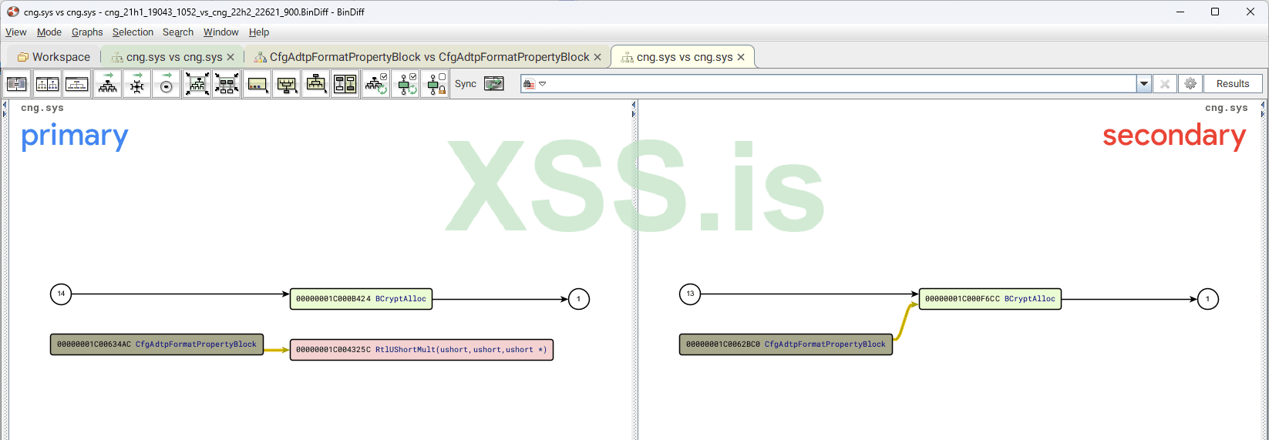Apply hierarchical layout icon

point(107,84)
